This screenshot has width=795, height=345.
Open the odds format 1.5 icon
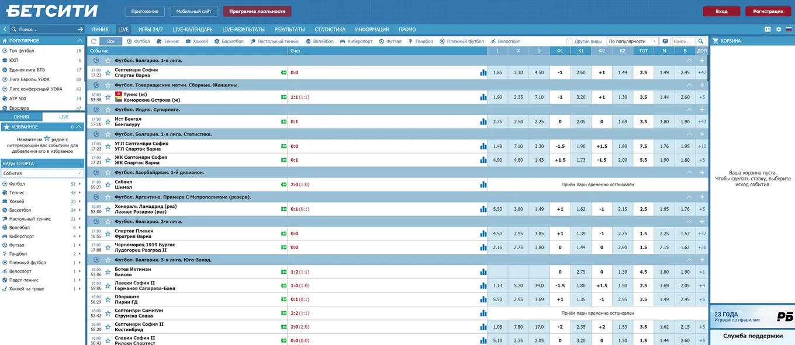coord(768,29)
